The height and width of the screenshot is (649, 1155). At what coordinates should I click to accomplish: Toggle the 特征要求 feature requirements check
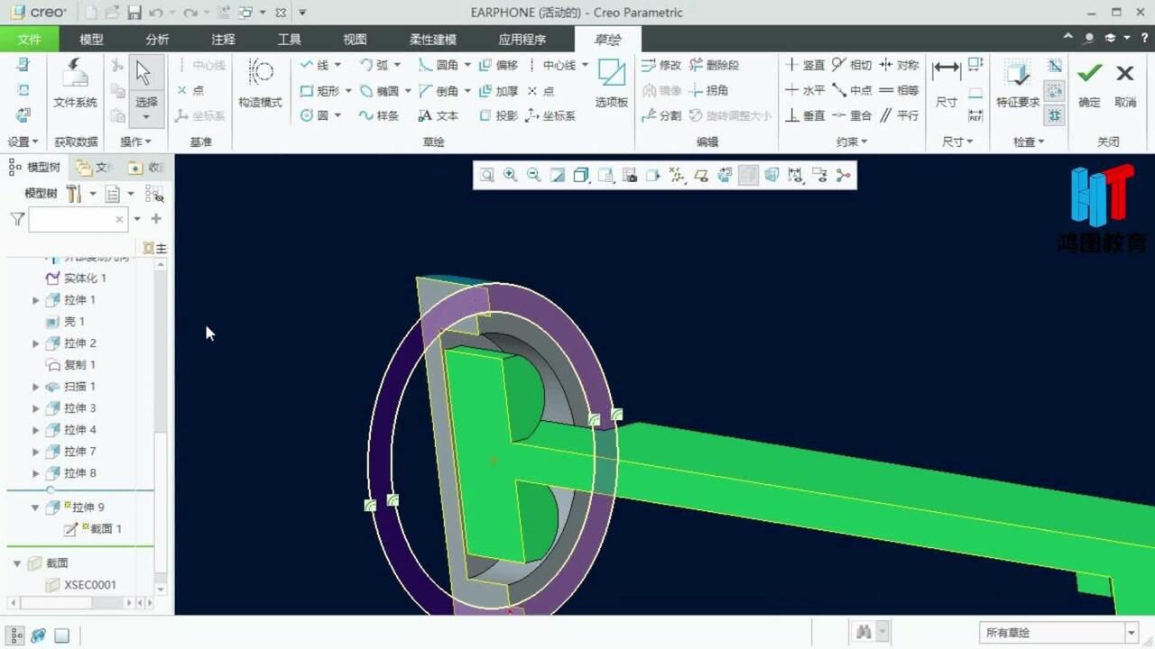[x=1017, y=83]
